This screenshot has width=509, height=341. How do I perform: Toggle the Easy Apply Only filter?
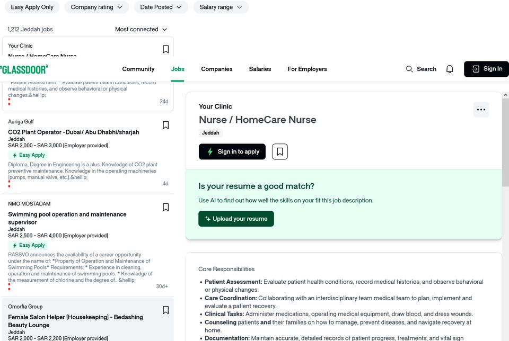click(32, 7)
